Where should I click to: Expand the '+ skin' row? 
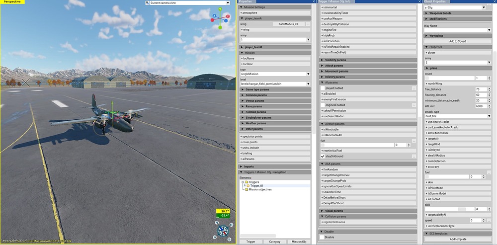[x=458, y=182]
